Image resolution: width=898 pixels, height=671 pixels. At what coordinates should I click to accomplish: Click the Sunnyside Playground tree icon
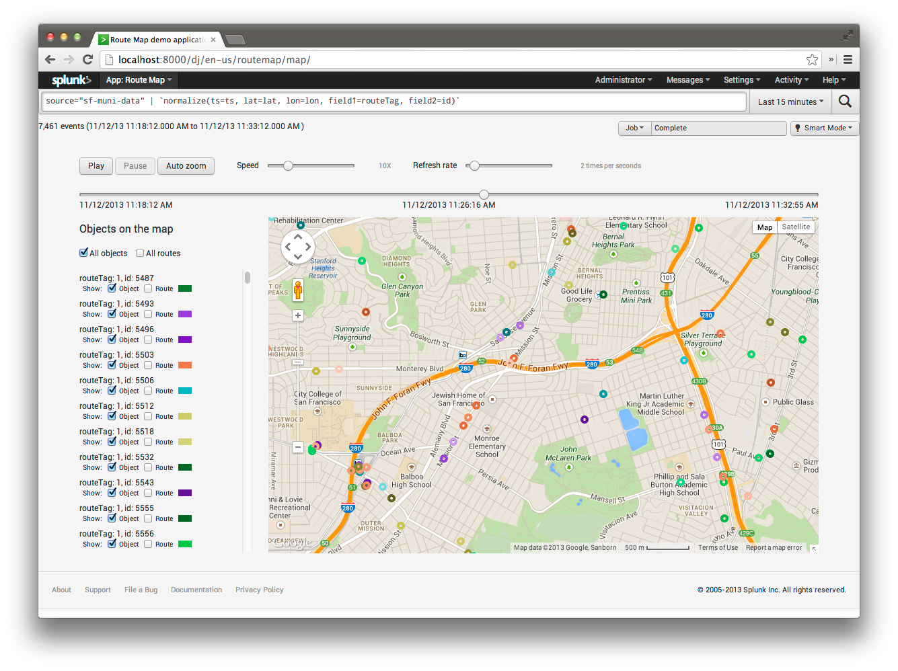pos(352,347)
